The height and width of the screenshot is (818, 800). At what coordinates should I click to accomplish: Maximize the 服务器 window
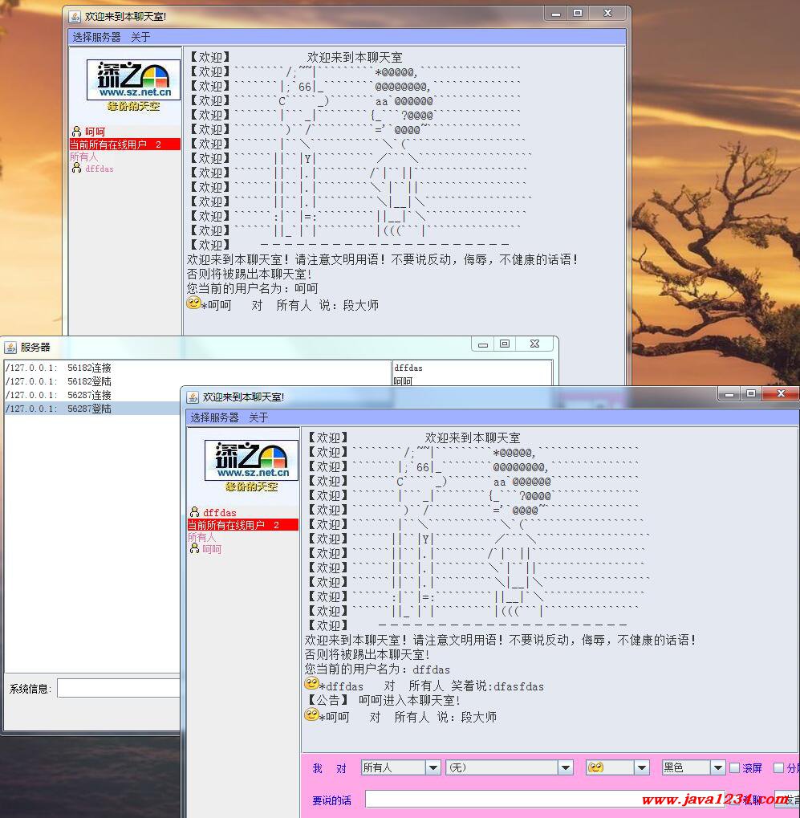505,344
